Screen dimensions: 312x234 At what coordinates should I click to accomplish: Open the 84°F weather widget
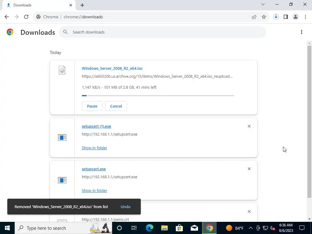click(x=235, y=228)
